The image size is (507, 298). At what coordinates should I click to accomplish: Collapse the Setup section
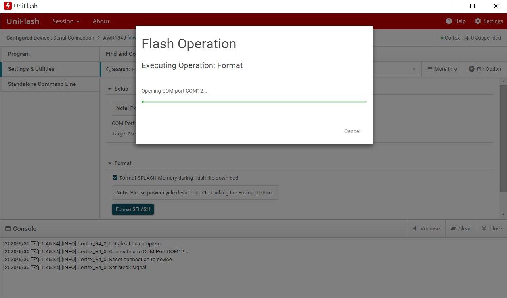pos(109,89)
